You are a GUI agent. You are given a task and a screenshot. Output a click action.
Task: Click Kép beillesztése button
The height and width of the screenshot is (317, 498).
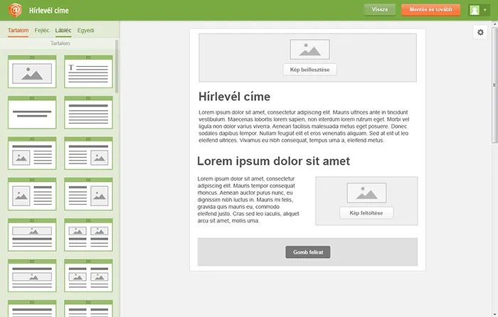[309, 70]
